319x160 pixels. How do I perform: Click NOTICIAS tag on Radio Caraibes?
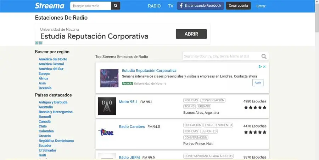191,131
